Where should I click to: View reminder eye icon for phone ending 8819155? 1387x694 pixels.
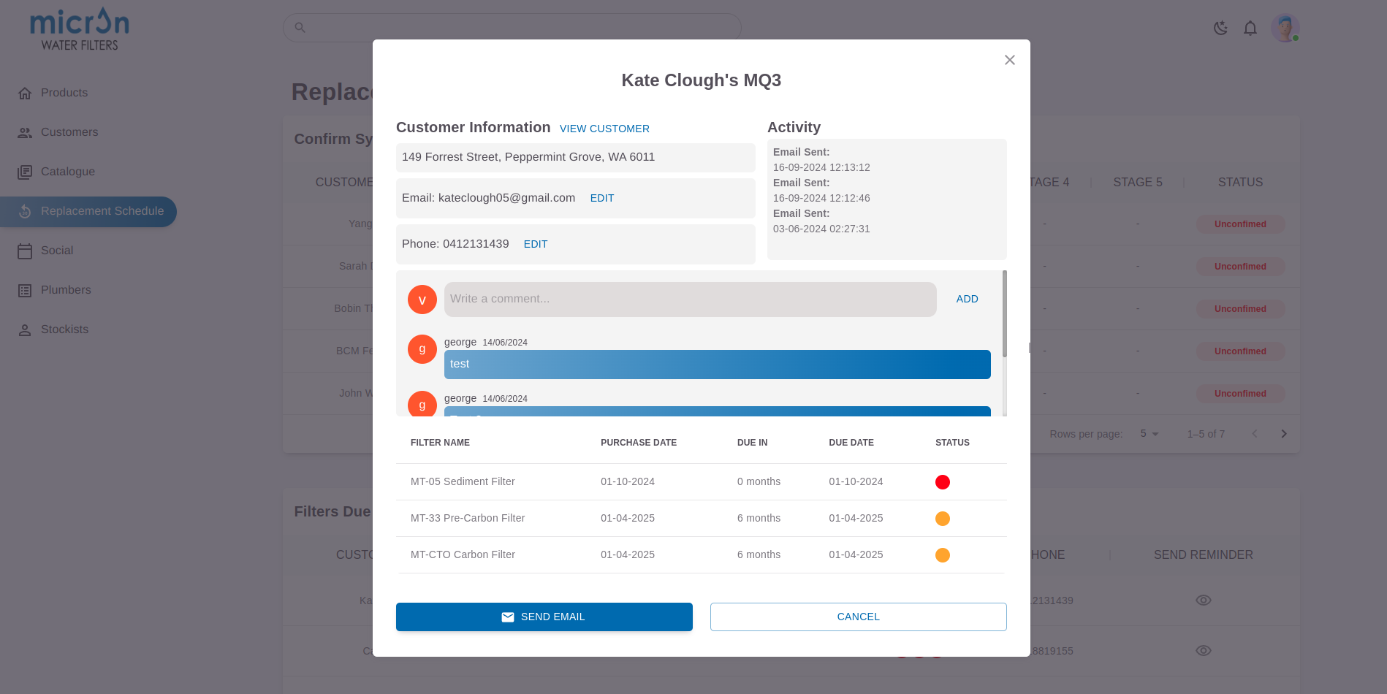[1203, 651]
